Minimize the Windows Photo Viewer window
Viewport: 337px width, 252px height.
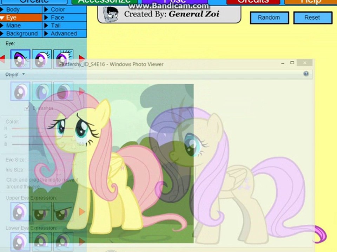coord(283,63)
